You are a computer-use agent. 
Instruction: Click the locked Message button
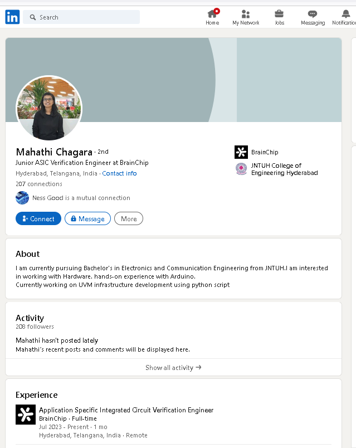pyautogui.click(x=87, y=218)
